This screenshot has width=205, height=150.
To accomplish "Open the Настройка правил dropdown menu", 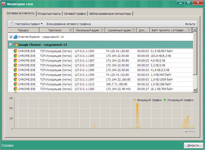I will (x=29, y=24).
